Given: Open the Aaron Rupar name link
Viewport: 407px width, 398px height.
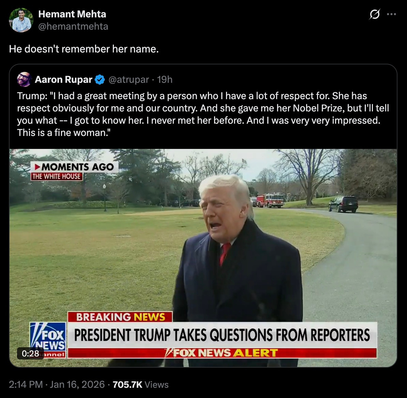Looking at the screenshot, I should (x=64, y=80).
